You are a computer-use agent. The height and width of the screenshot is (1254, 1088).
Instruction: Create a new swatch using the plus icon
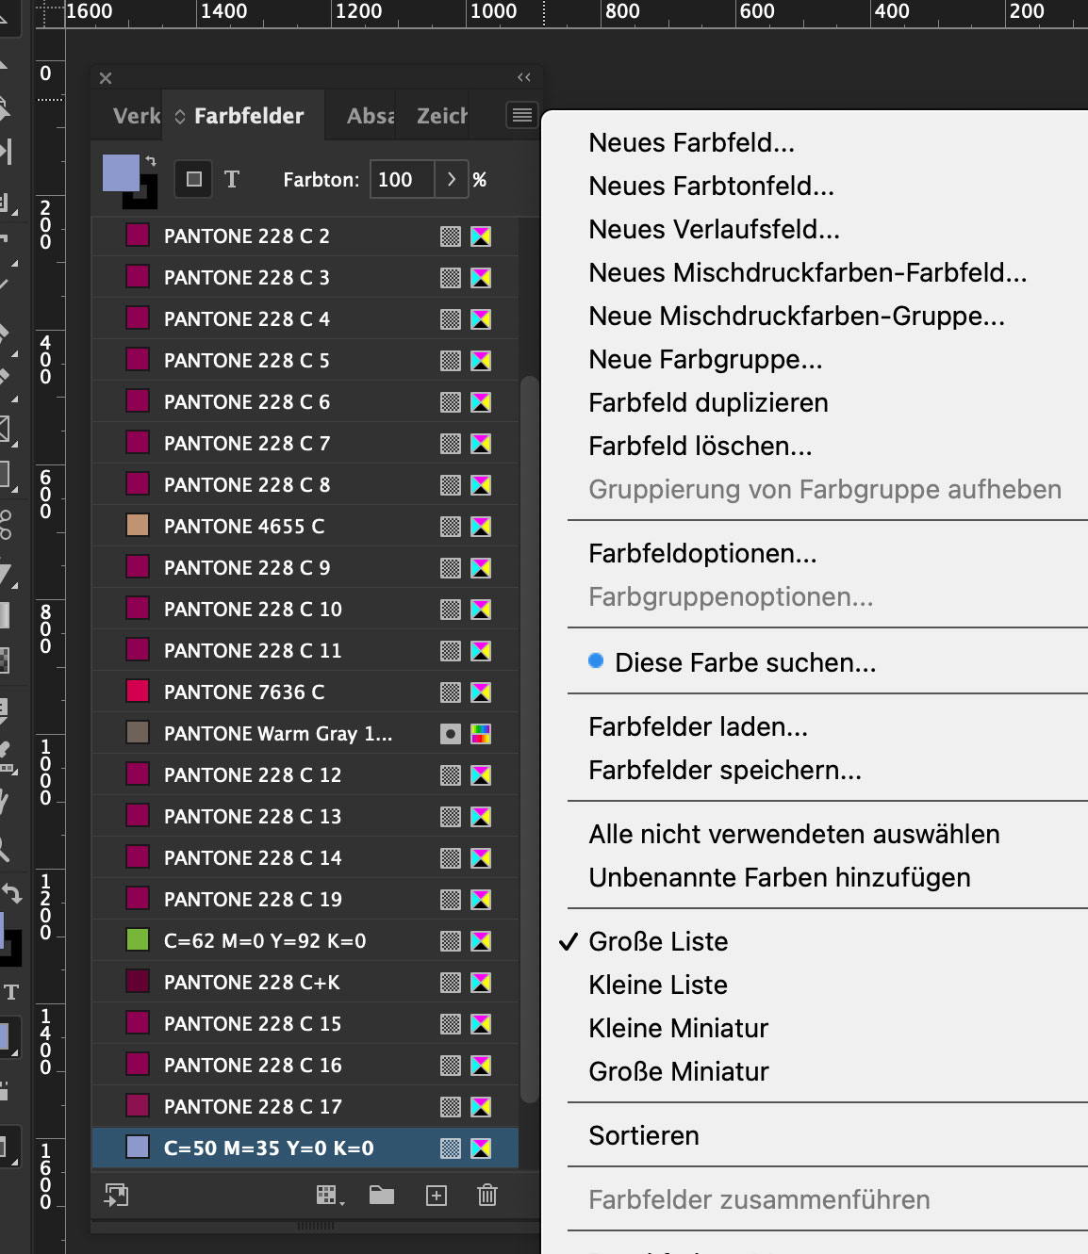[436, 1195]
